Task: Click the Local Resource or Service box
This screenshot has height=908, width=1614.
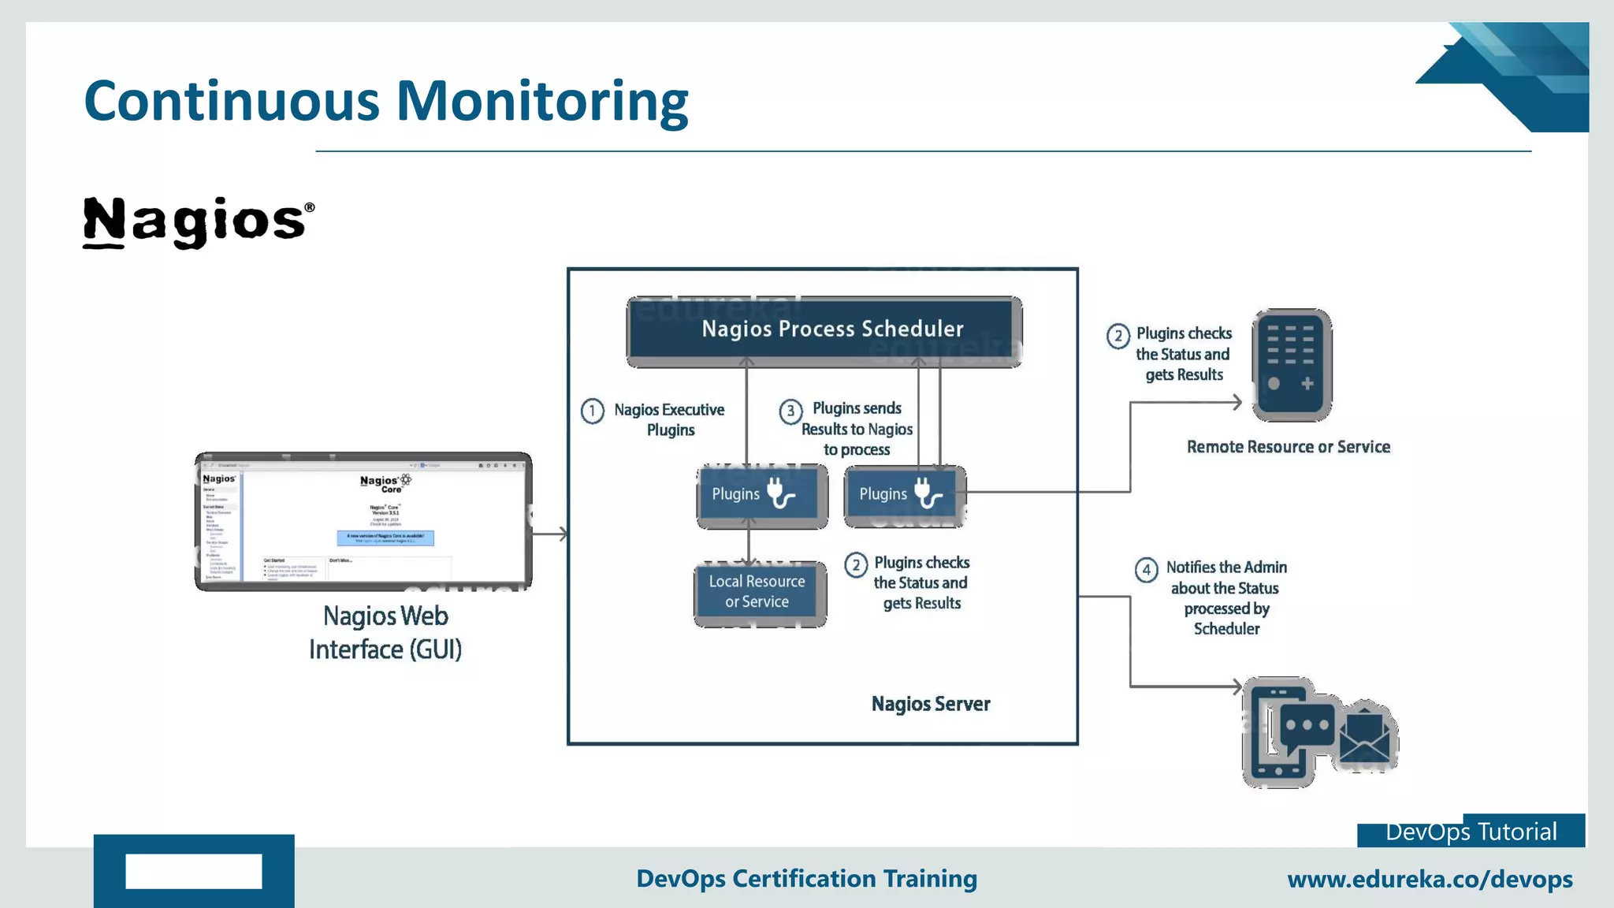Action: click(x=758, y=592)
